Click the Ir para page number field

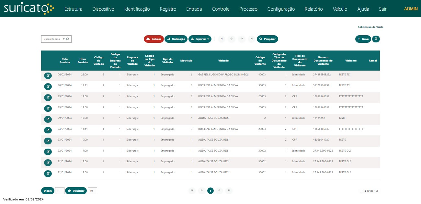click(x=60, y=191)
